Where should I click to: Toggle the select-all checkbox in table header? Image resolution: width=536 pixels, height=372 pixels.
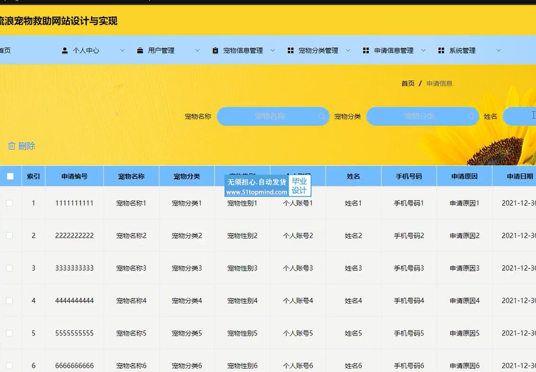pos(10,176)
